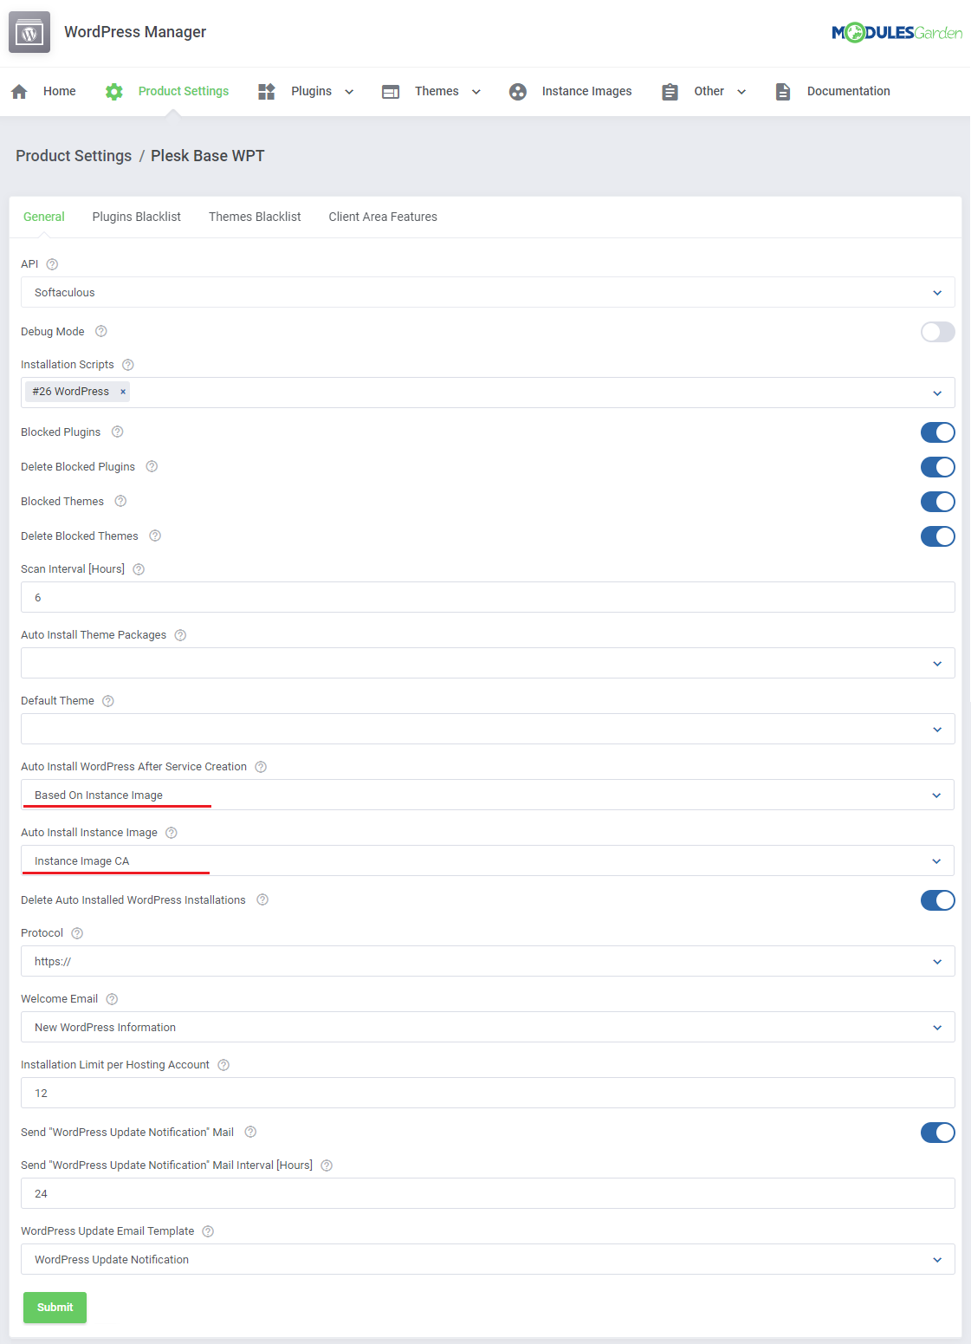The height and width of the screenshot is (1344, 971).
Task: Toggle the Blocked Themes switch
Action: (937, 502)
